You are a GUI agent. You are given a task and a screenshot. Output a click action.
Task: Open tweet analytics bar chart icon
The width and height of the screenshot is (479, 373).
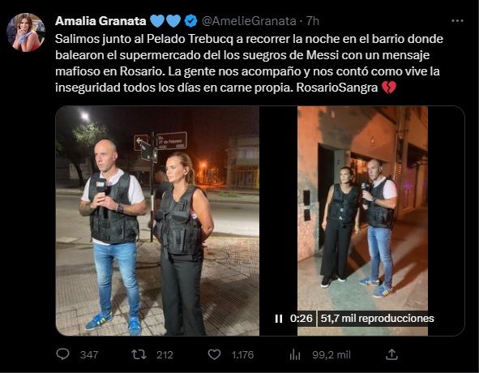pos(295,354)
